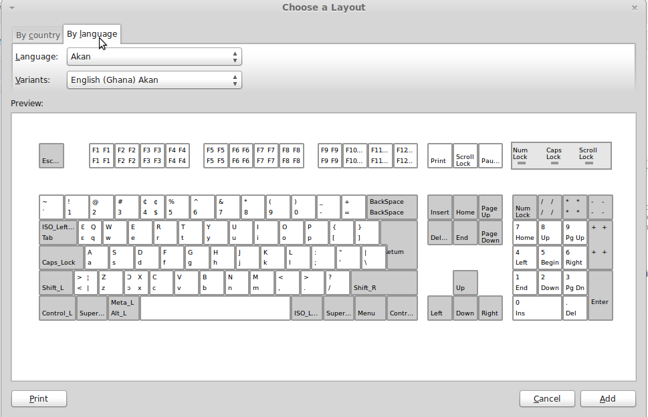Click the Up arrow key in the preview
This screenshot has width=648, height=417.
tap(465, 283)
